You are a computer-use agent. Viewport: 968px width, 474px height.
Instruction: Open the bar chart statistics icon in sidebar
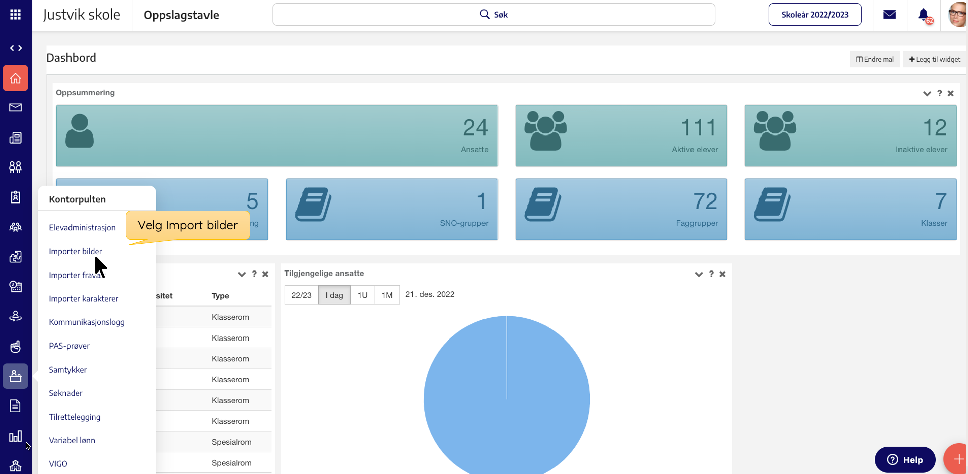(x=16, y=436)
